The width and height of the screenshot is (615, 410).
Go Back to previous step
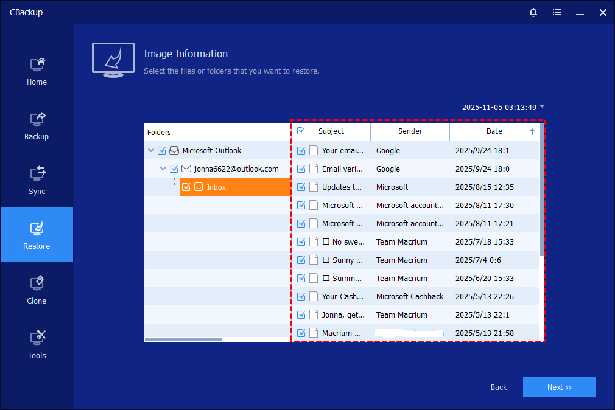tap(499, 387)
